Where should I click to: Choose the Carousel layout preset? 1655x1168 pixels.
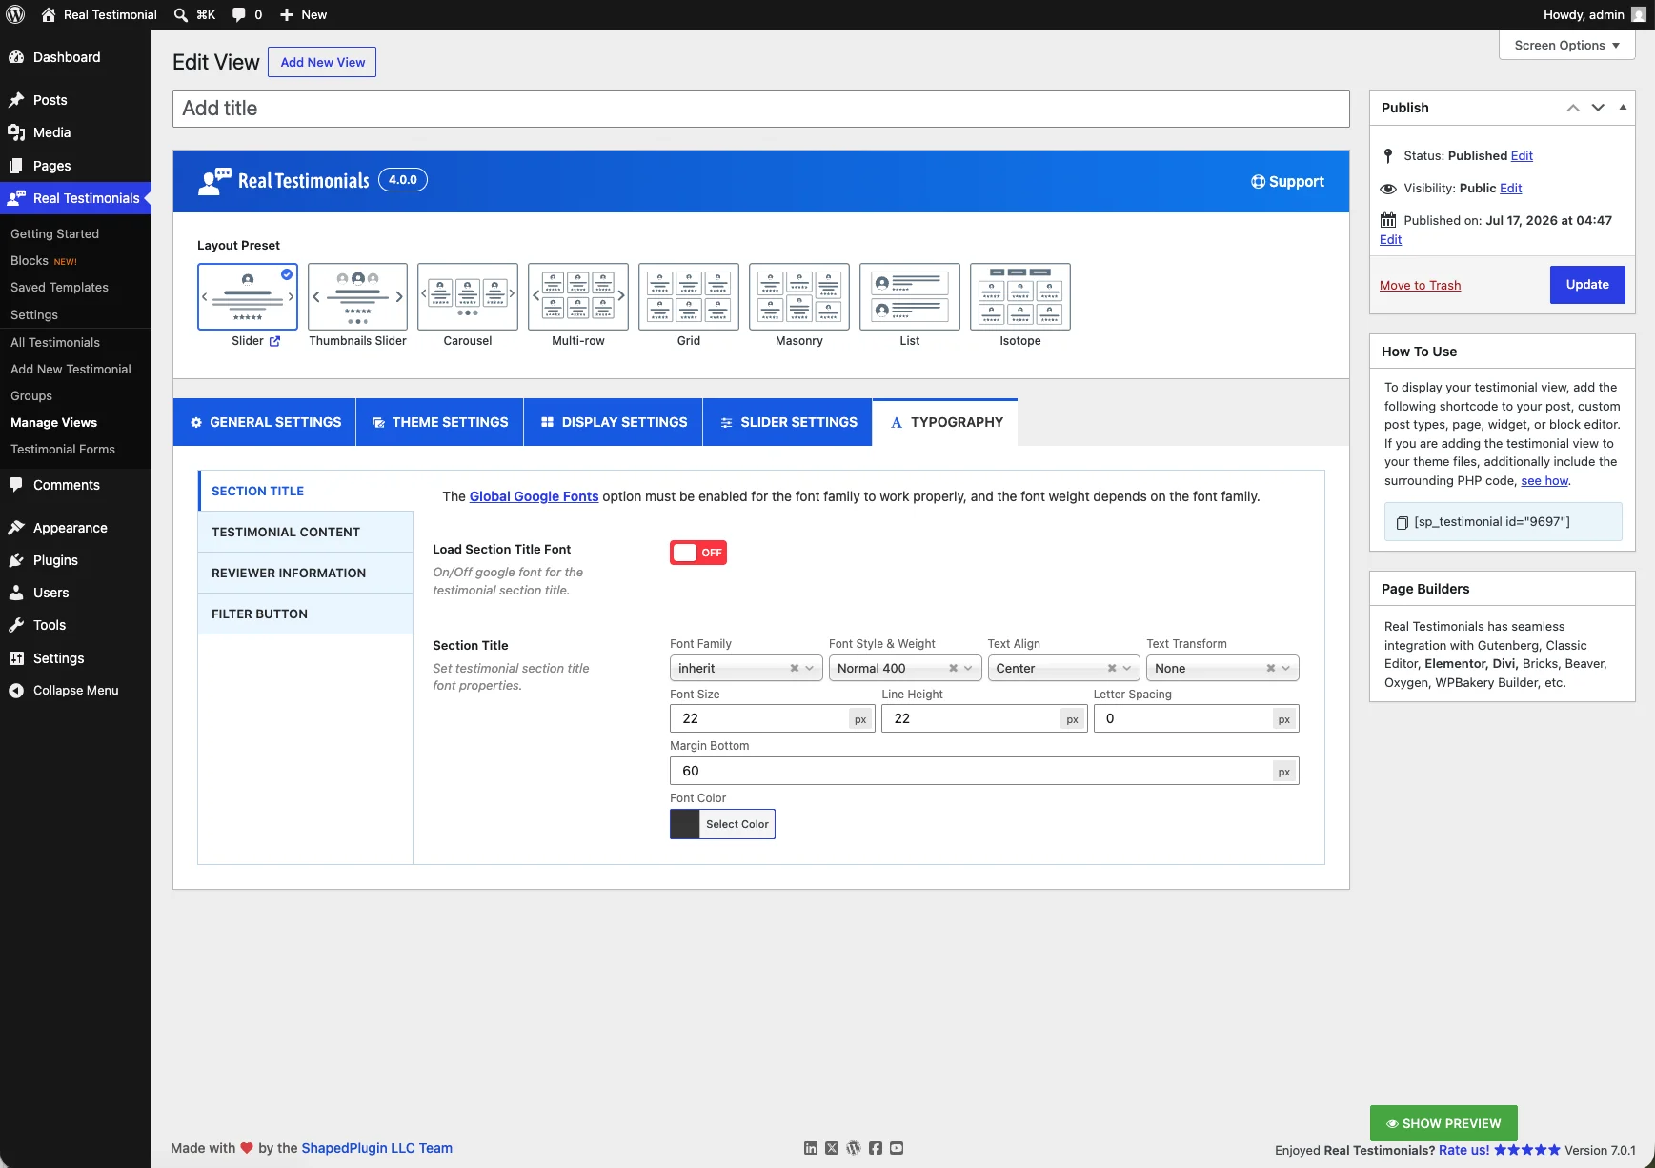pos(468,296)
